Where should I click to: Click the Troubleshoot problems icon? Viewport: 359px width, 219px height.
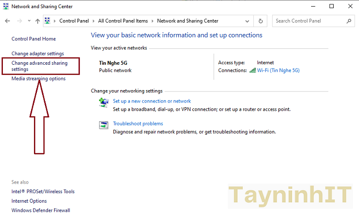(x=103, y=125)
